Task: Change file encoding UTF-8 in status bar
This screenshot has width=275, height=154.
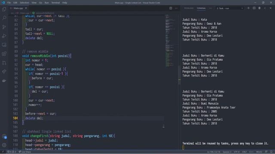Action: click(x=236, y=152)
